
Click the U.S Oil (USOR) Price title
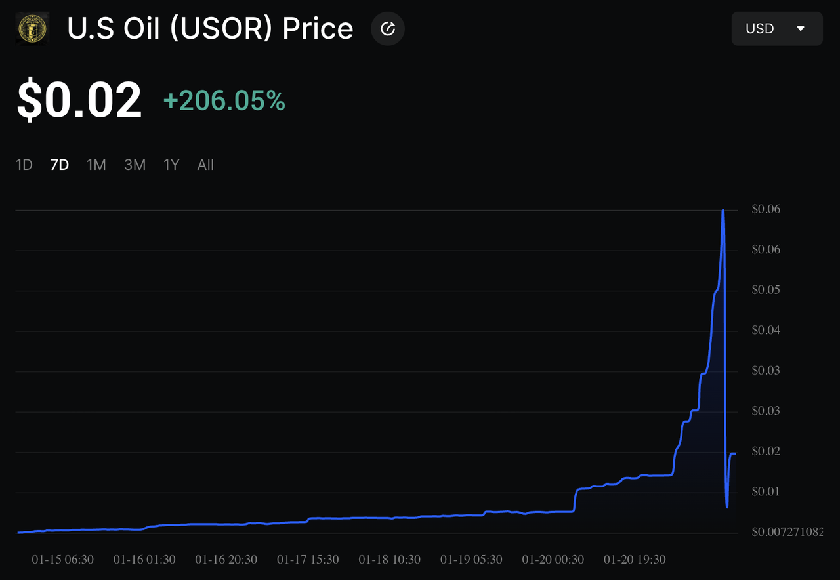coord(210,29)
